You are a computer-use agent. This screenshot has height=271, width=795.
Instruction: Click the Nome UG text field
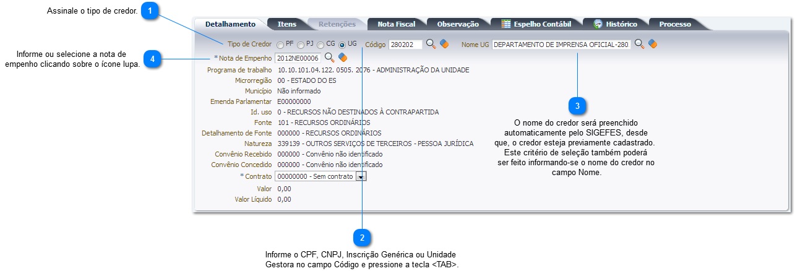[561, 45]
